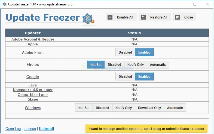
Task: Set Adobe Flash updater to Disabled
Action: tap(125, 52)
